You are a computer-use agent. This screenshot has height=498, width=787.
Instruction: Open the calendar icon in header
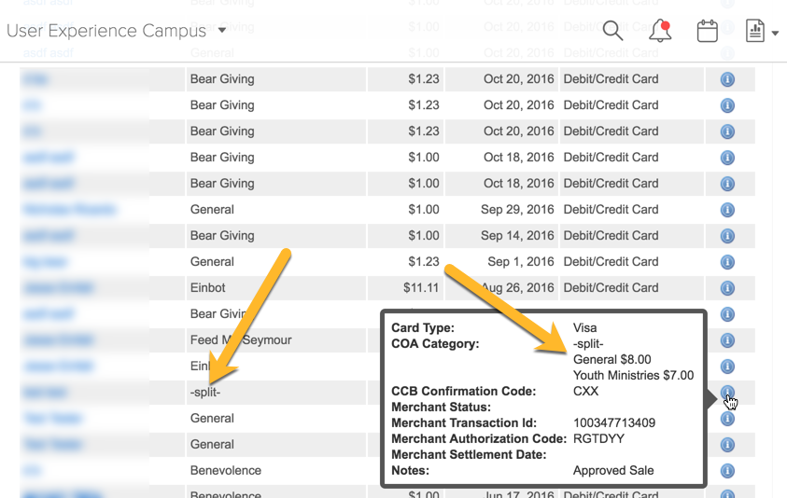(x=708, y=31)
